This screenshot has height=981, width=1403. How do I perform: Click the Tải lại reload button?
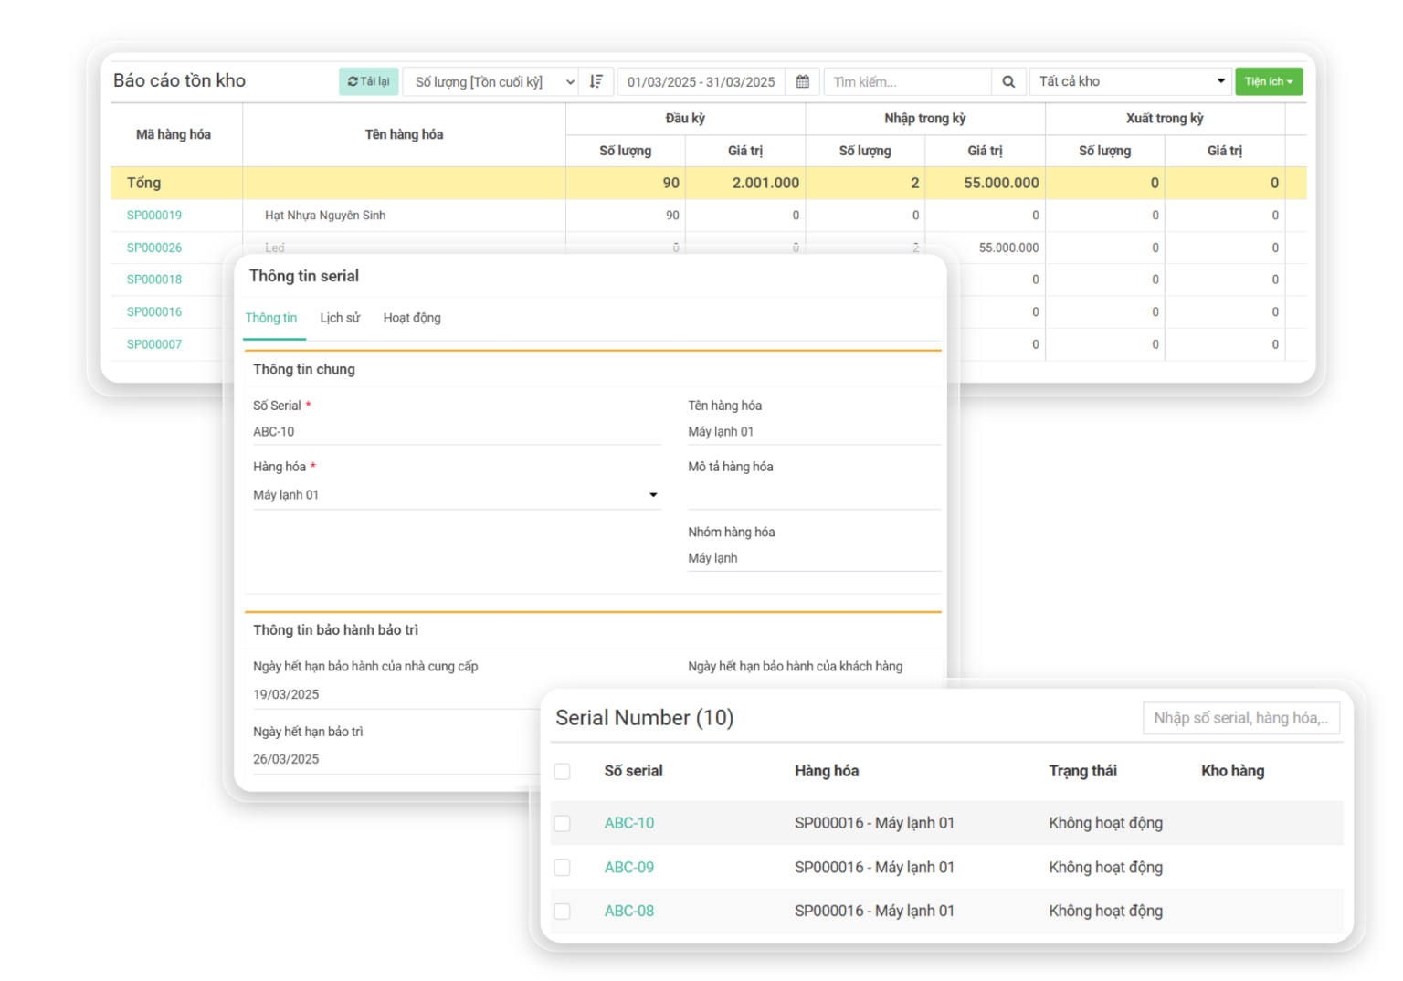[369, 81]
